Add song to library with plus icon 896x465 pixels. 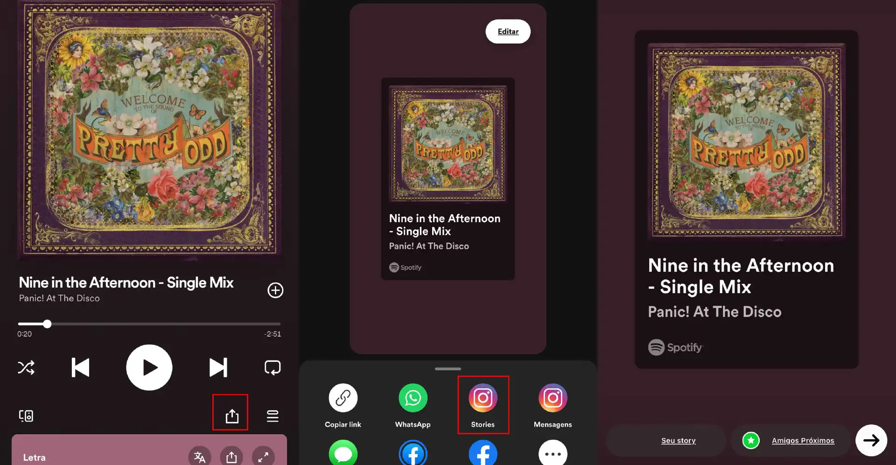pos(275,290)
